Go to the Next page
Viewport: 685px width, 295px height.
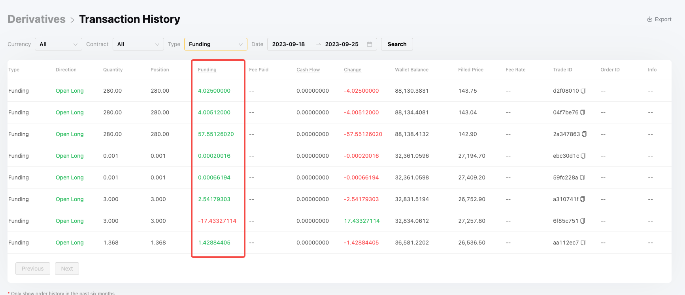(67, 269)
